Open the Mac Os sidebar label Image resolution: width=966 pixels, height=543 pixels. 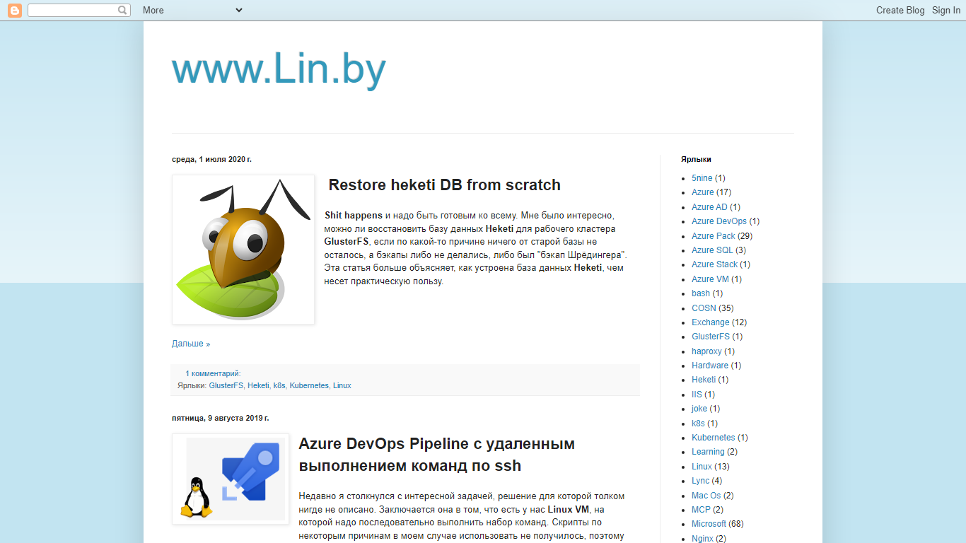[x=706, y=496]
